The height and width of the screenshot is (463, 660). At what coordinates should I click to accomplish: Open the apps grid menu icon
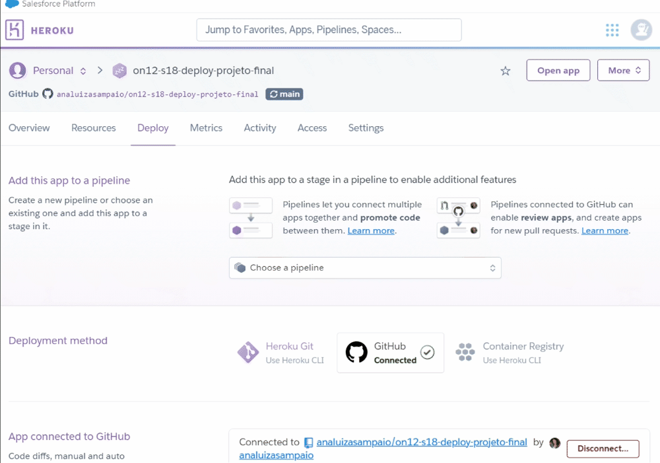(x=612, y=30)
